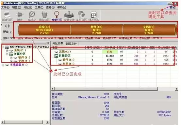Click the Format (格式化) toolbar icon

coord(32,15)
